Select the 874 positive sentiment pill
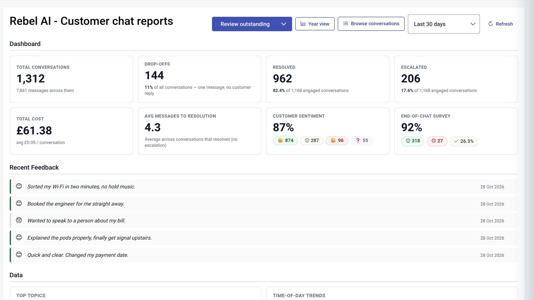The image size is (534, 300). (285, 141)
